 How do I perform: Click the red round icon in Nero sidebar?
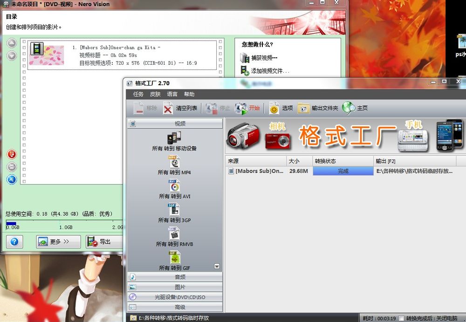click(12, 154)
